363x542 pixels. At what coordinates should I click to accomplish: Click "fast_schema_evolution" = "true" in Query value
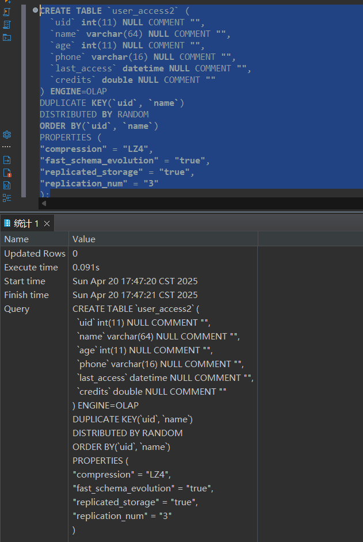(142, 488)
